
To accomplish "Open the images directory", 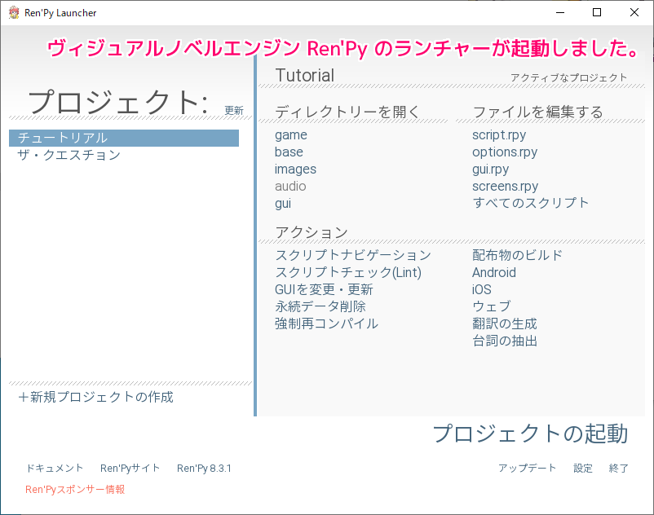I will click(295, 169).
